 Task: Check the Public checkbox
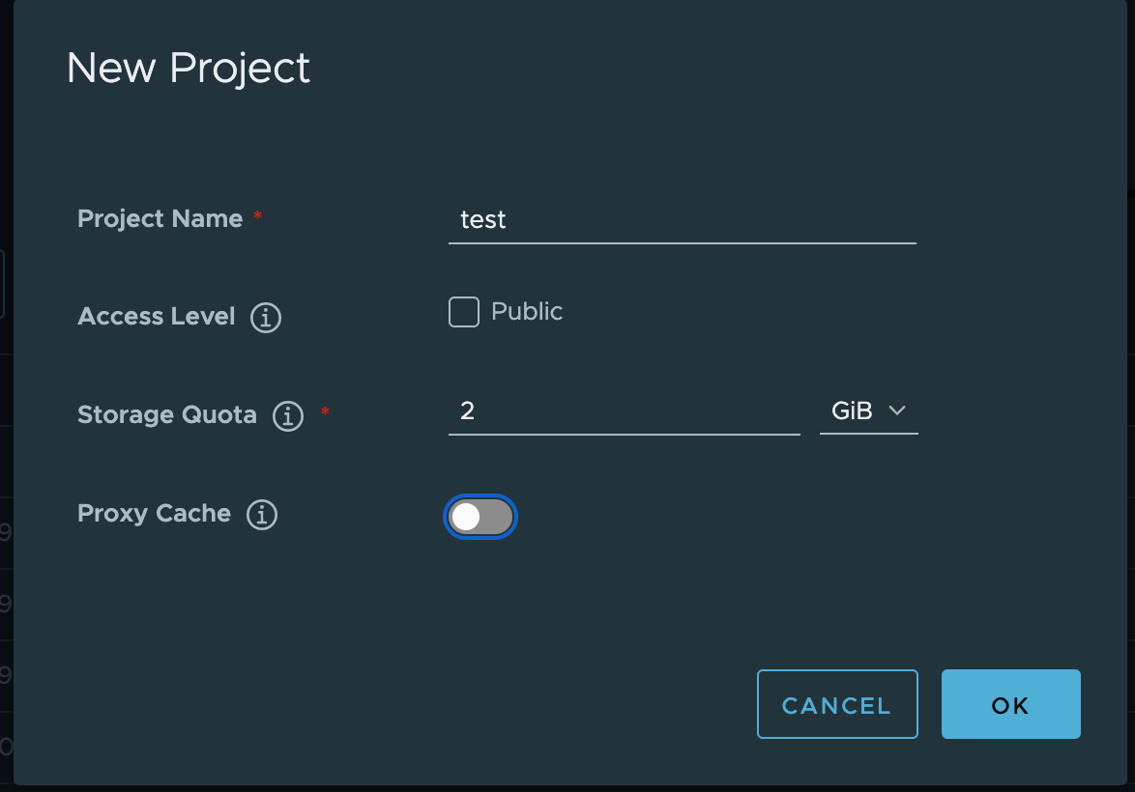click(464, 311)
